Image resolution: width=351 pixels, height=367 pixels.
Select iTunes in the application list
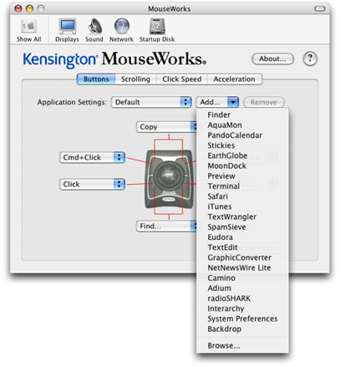(x=242, y=206)
